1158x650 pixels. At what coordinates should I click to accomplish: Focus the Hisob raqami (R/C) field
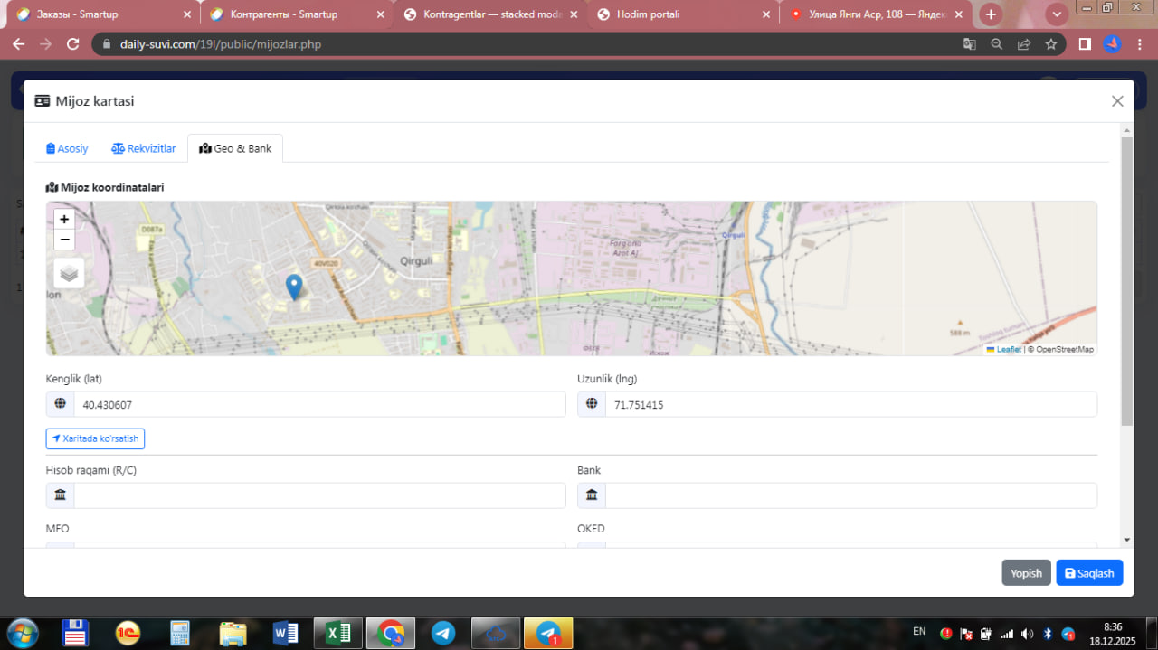[318, 495]
